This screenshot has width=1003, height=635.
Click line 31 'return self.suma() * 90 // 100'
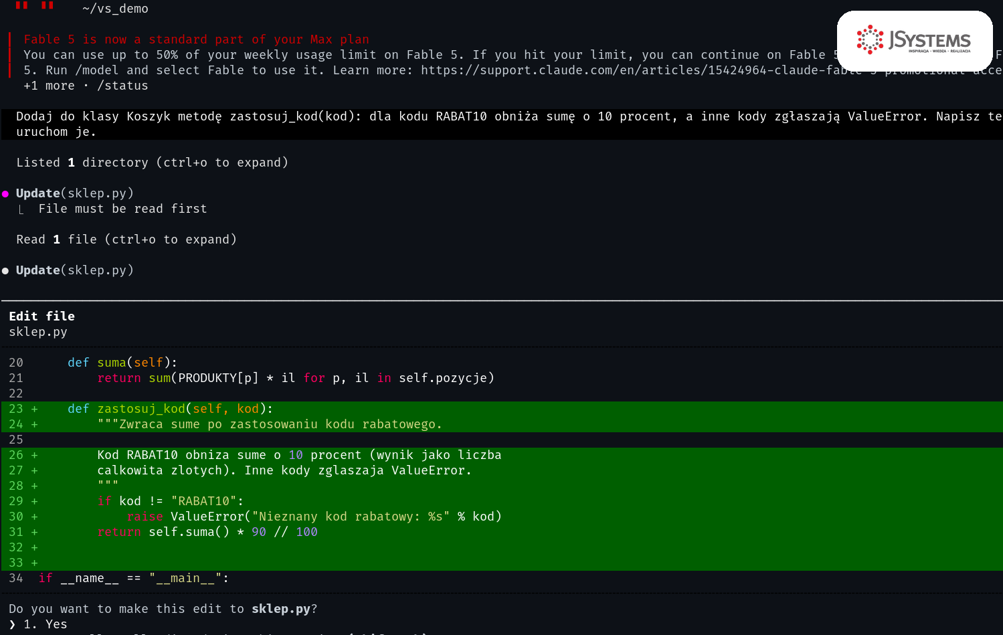click(207, 532)
